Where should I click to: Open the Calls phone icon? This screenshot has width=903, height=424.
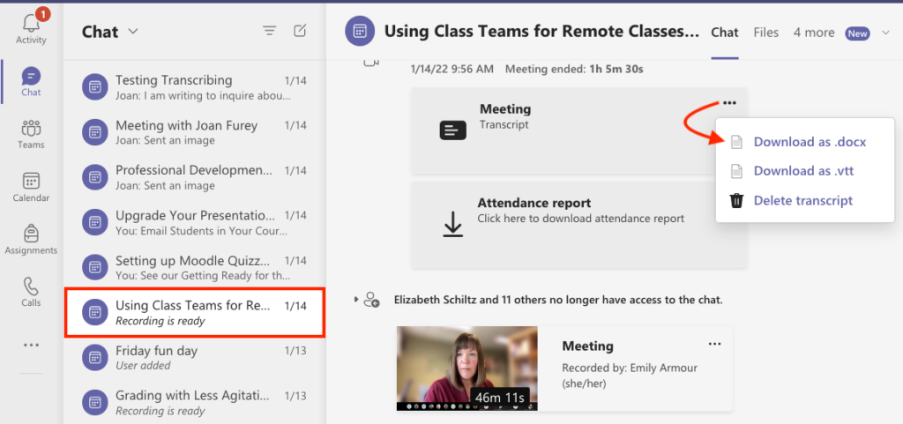click(31, 286)
